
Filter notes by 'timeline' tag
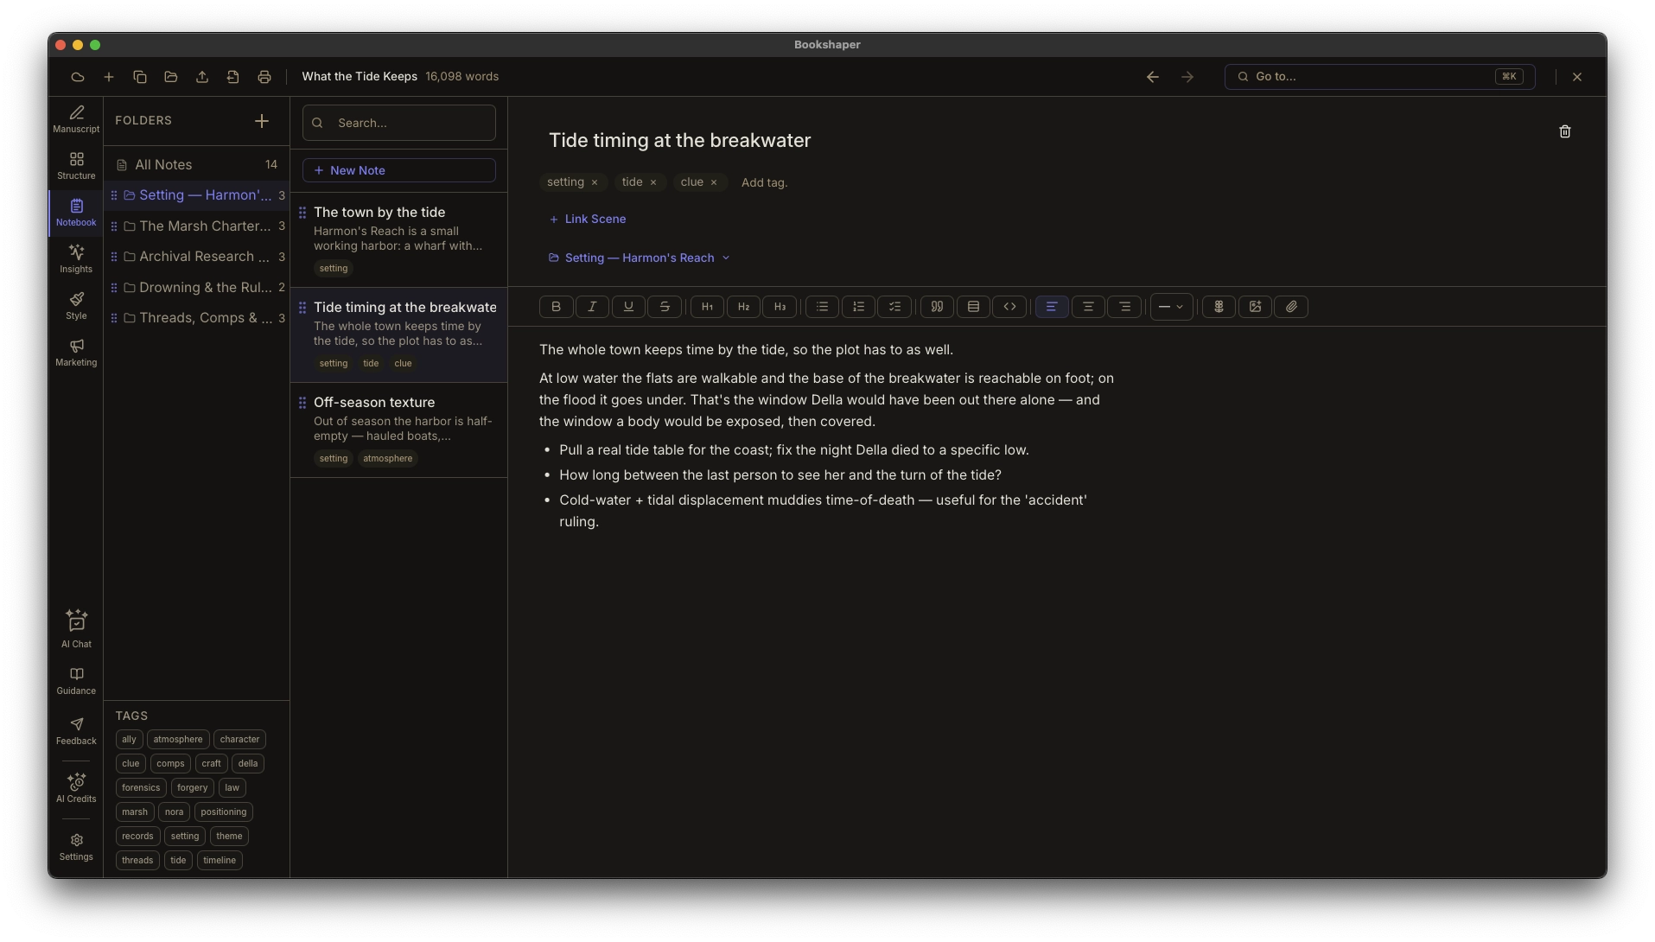tap(220, 861)
